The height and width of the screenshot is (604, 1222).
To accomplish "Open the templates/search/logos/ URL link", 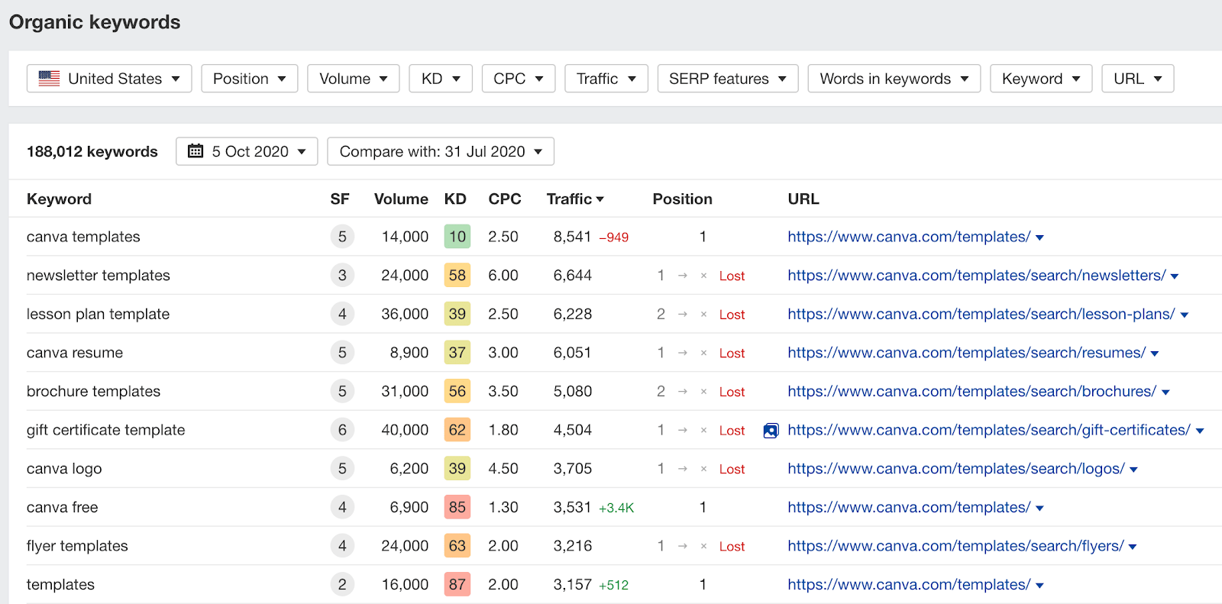I will (956, 469).
